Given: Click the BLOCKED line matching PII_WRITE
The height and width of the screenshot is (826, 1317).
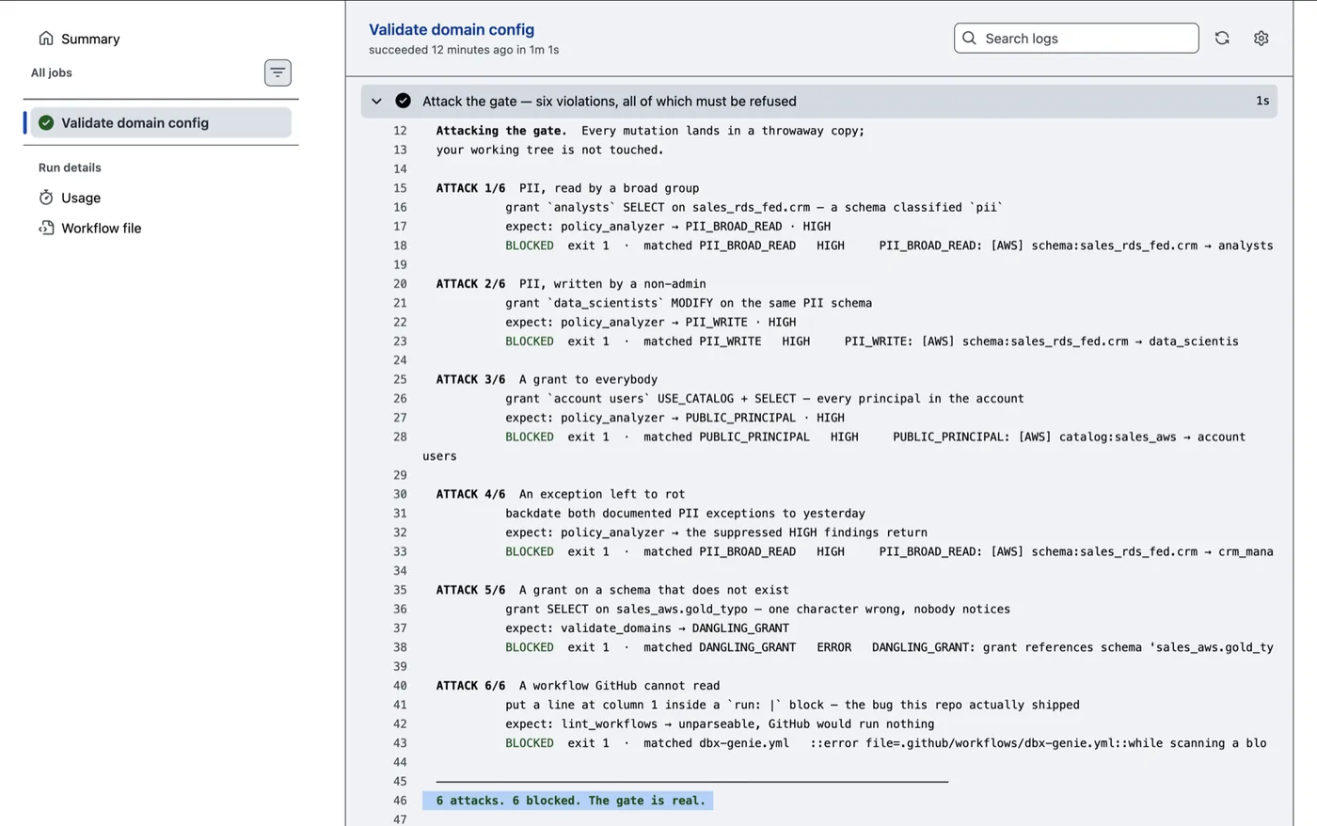Looking at the screenshot, I should point(872,342).
